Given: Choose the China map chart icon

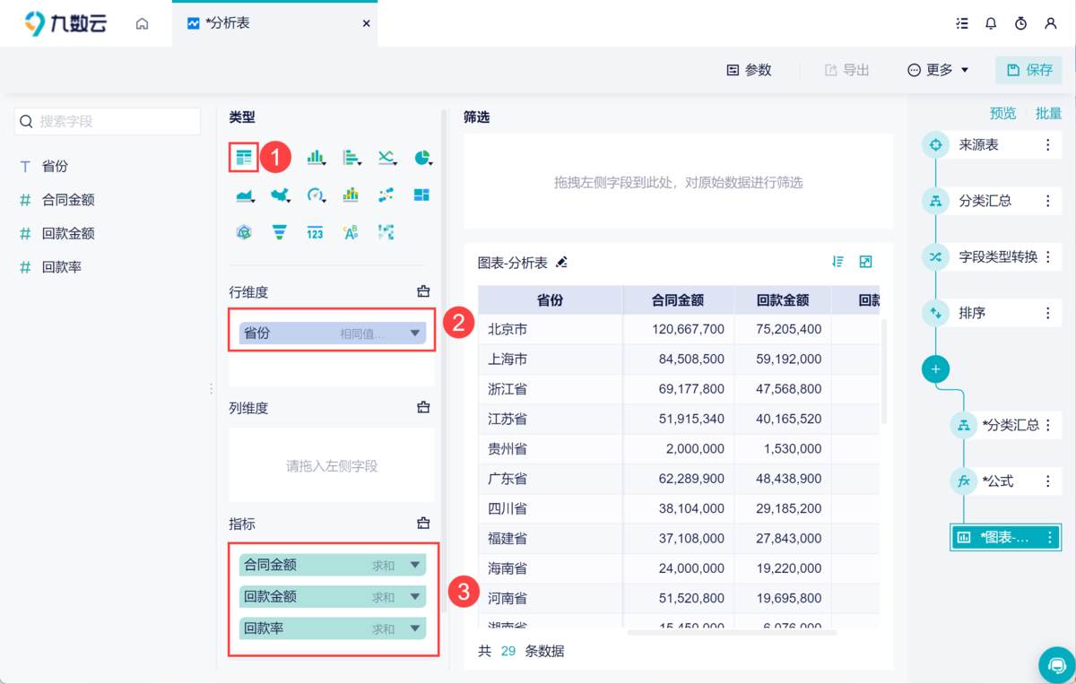Looking at the screenshot, I should (x=279, y=195).
